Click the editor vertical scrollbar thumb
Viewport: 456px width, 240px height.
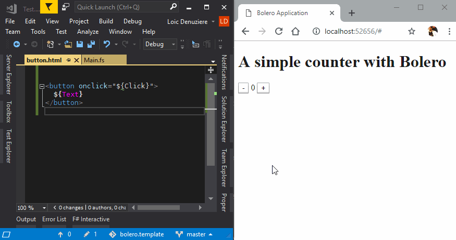pos(211,124)
